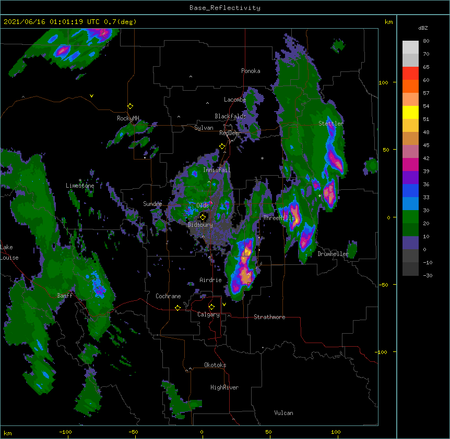Click the white plus marker east of ThreeHills
The height and width of the screenshot is (439, 450).
[319, 196]
